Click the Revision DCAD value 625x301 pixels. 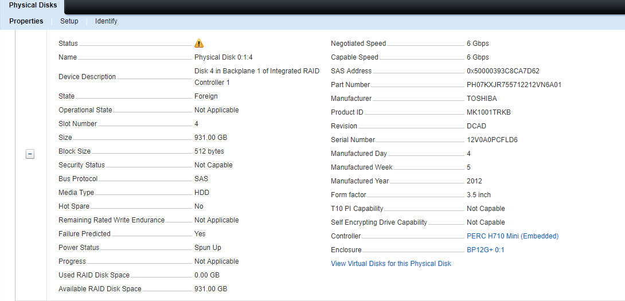coord(476,126)
